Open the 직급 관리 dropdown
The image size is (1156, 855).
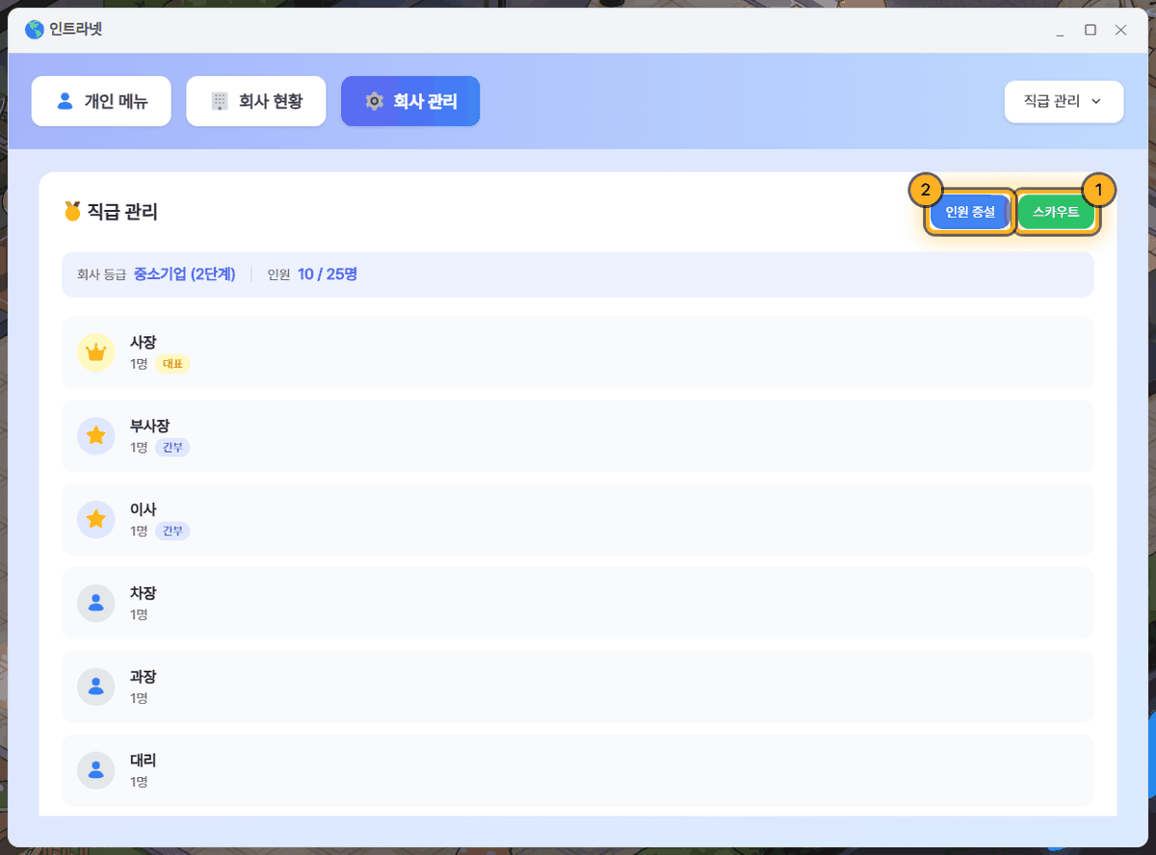coord(1064,101)
